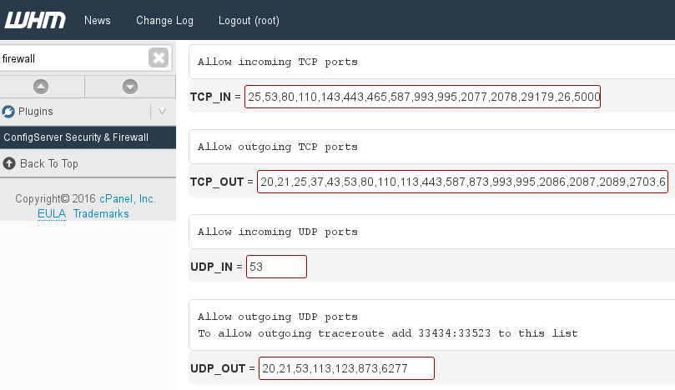Click the up arrow navigation icon
This screenshot has height=390, width=675.
click(x=41, y=87)
